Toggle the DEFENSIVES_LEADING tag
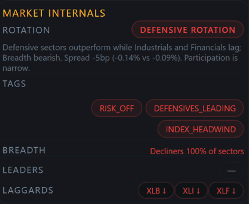Screen dimensions: 249x204 [194, 108]
